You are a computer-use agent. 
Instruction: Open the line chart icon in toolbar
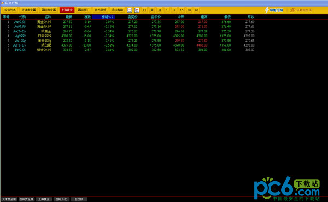130,10
